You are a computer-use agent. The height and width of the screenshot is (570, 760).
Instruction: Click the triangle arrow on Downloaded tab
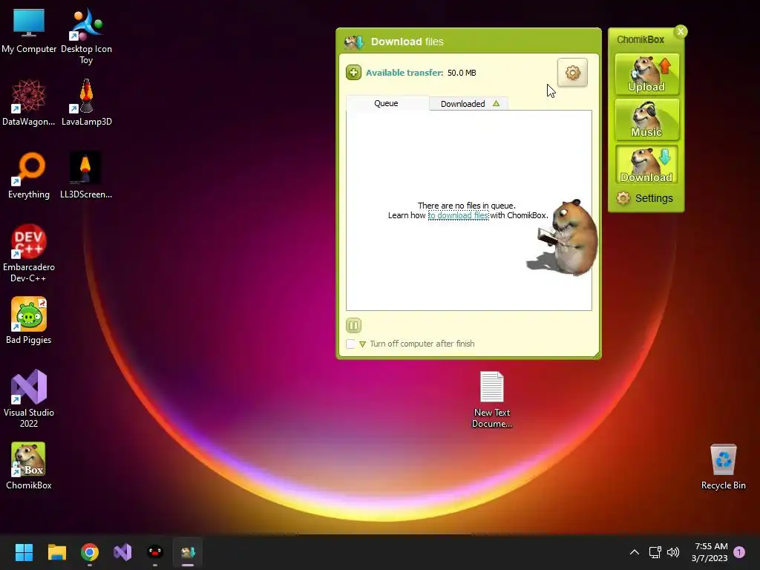[x=496, y=103]
